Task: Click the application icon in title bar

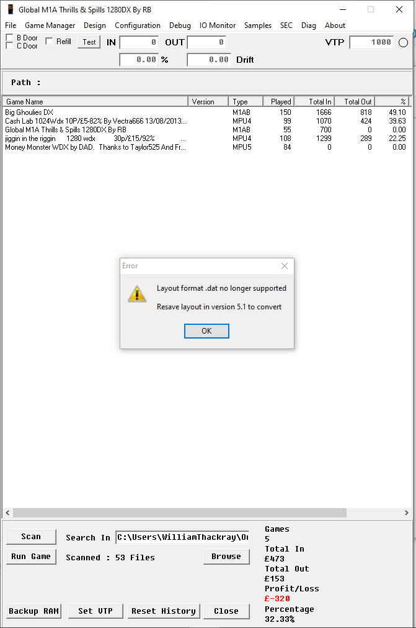Action: coord(11,9)
